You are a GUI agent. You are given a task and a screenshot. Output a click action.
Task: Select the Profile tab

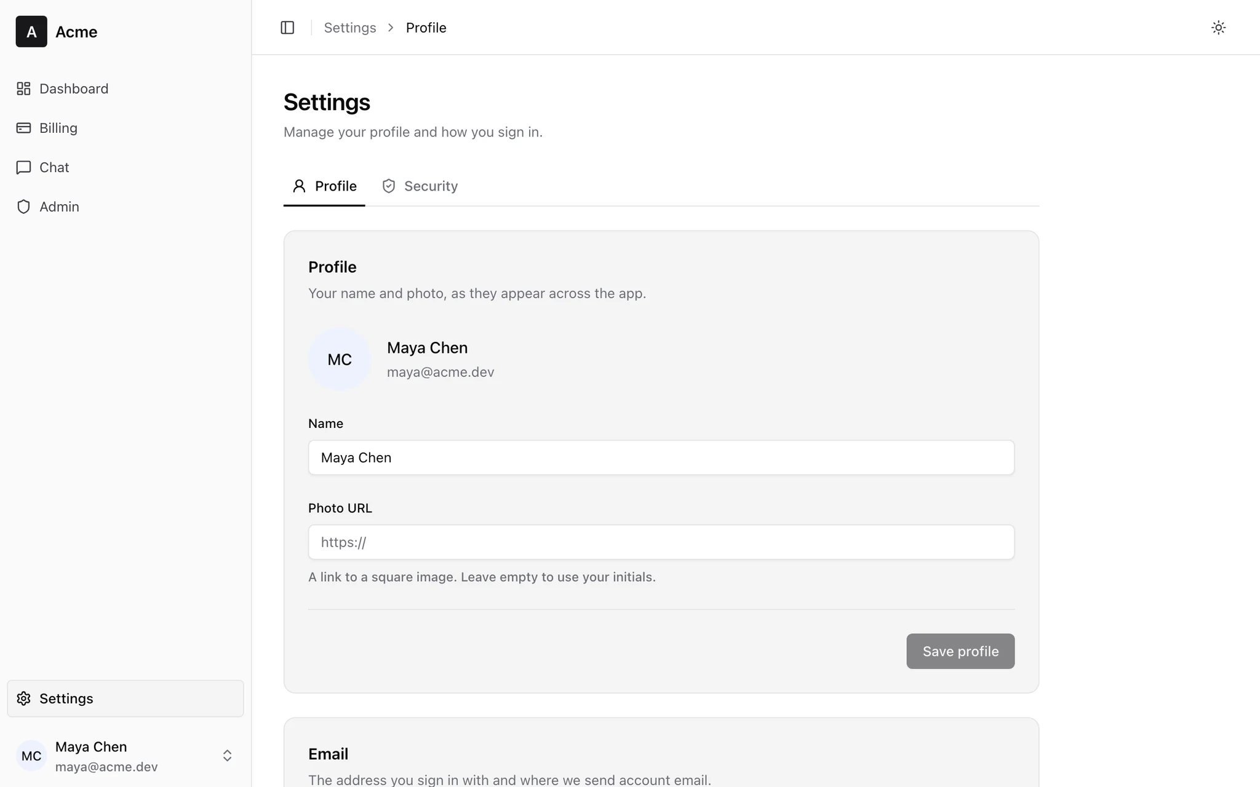[324, 186]
